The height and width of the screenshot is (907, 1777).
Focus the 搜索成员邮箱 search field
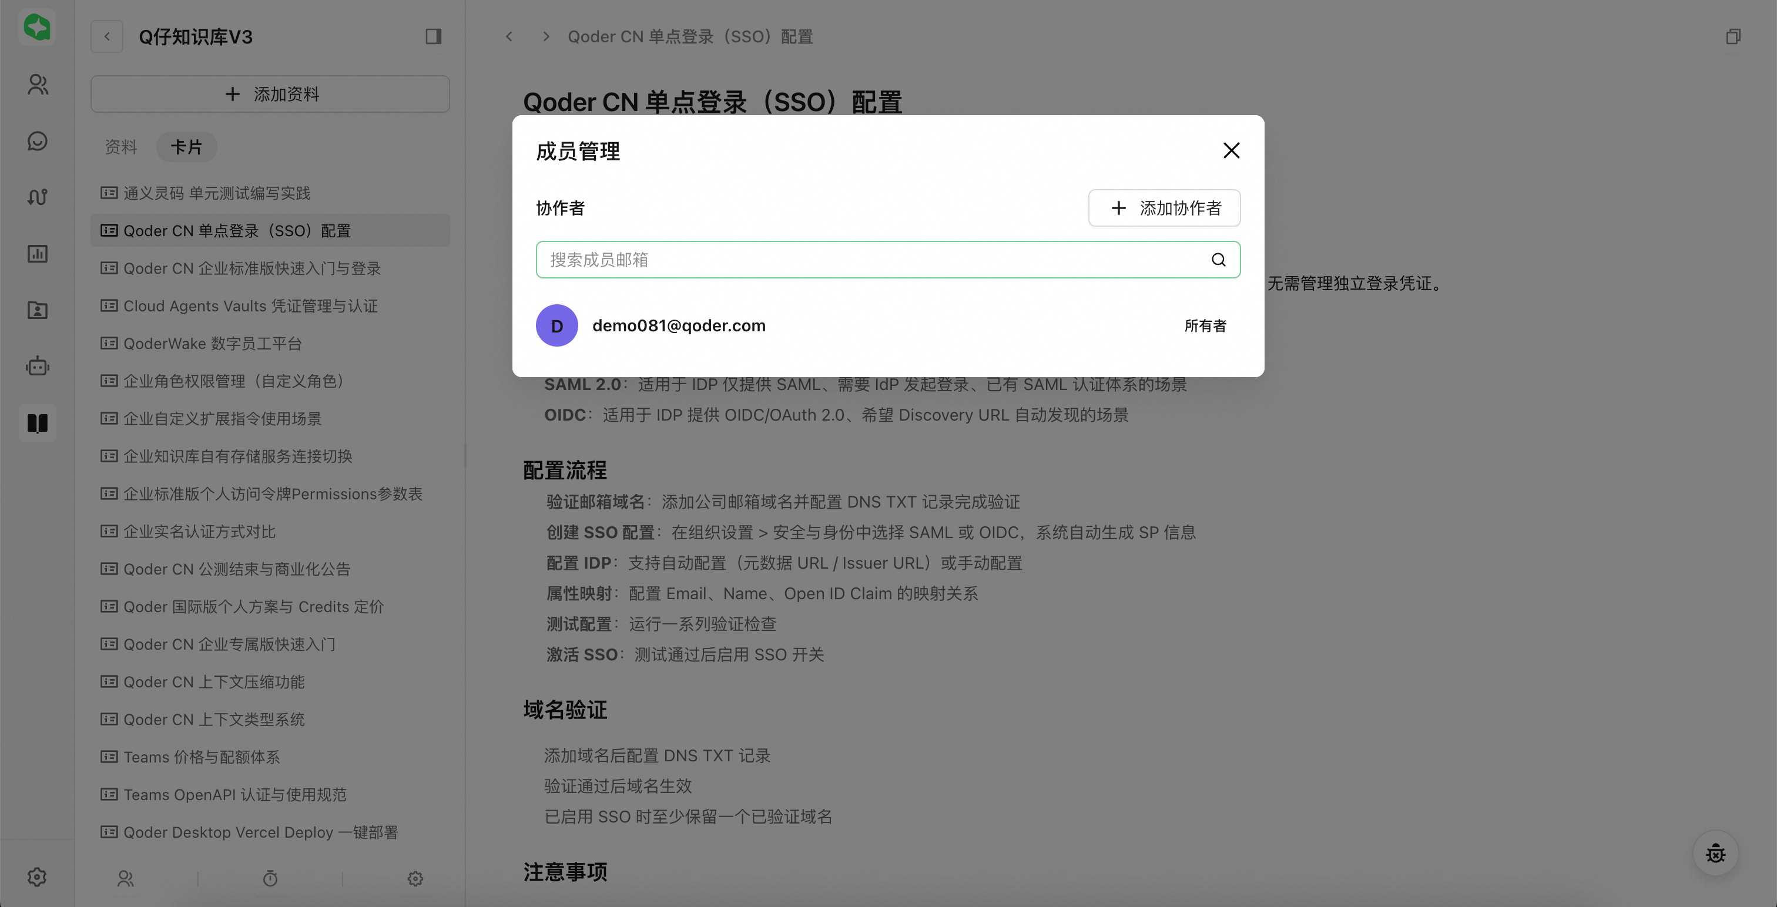888,259
